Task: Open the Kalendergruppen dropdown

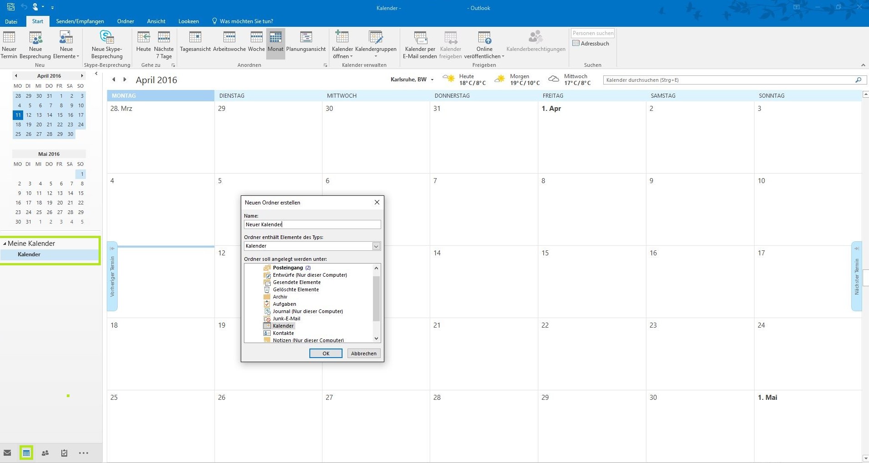Action: pyautogui.click(x=376, y=45)
